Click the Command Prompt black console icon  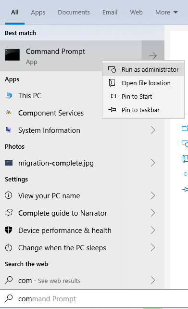(x=13, y=55)
